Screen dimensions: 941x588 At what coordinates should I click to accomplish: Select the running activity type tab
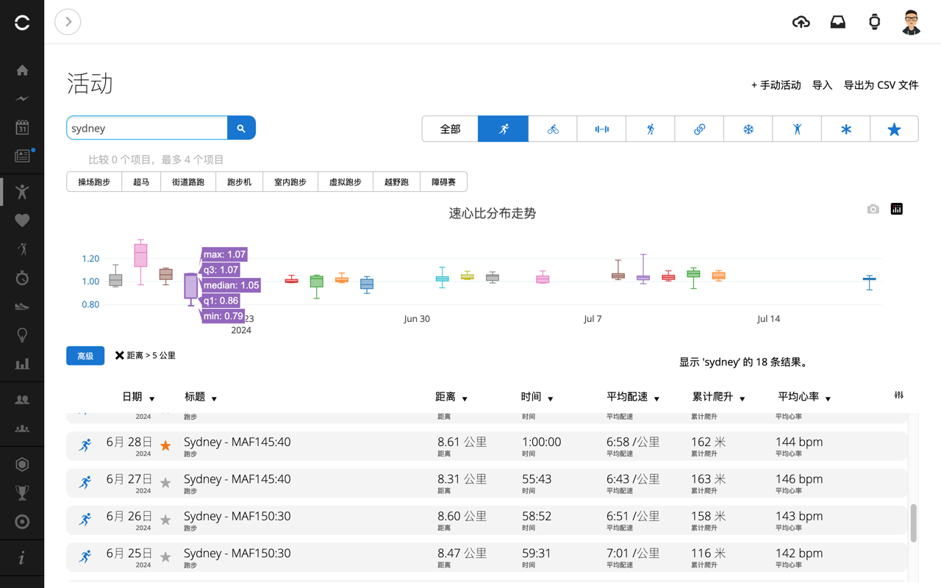[x=504, y=129]
